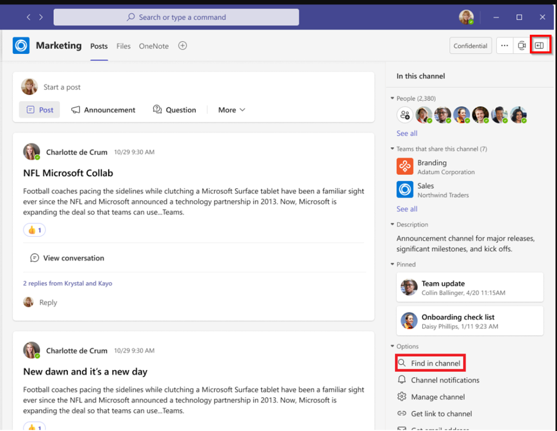Click Start a post field
The width and height of the screenshot is (557, 431).
click(62, 87)
